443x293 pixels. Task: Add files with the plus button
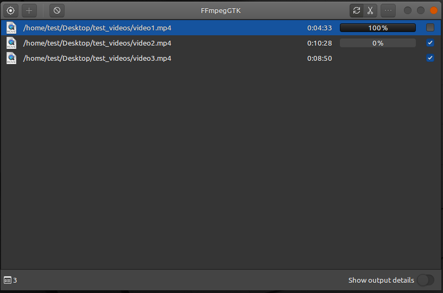coord(29,11)
